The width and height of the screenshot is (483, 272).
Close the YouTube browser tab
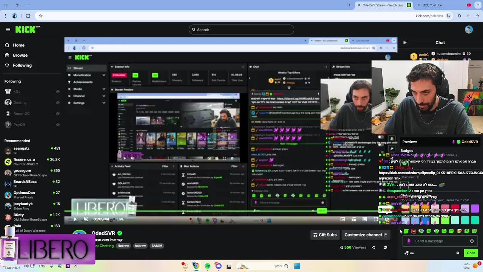(x=418, y=5)
